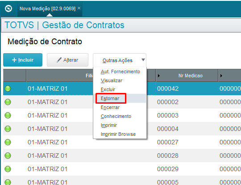
Task: Select measurement number 000028 cell
Action: point(187,156)
